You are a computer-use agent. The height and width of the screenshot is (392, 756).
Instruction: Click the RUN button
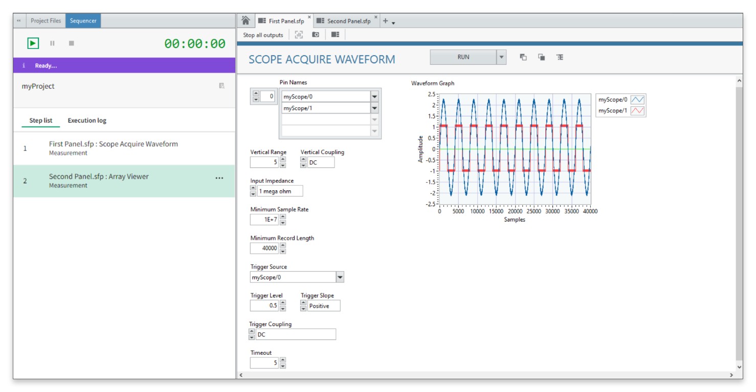click(463, 57)
